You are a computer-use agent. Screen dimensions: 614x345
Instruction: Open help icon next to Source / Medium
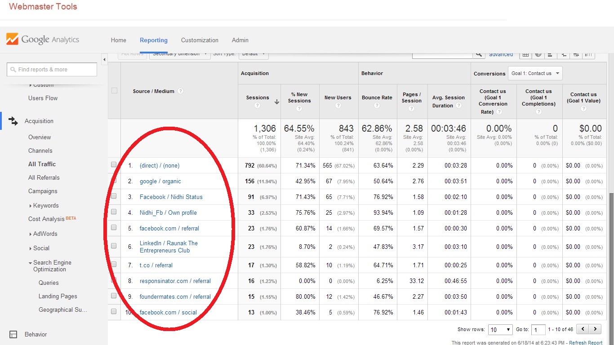pyautogui.click(x=180, y=91)
